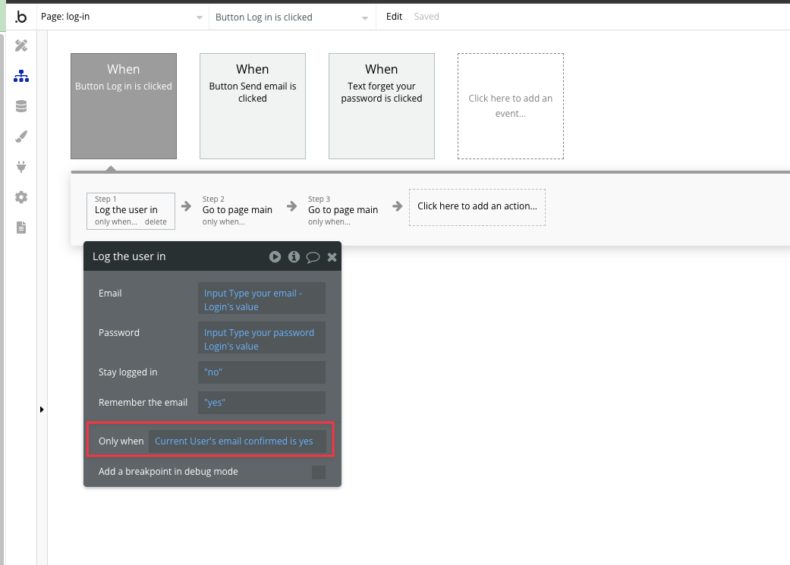Open the Workflow tab icon
Image resolution: width=790 pixels, height=565 pixels.
point(21,76)
